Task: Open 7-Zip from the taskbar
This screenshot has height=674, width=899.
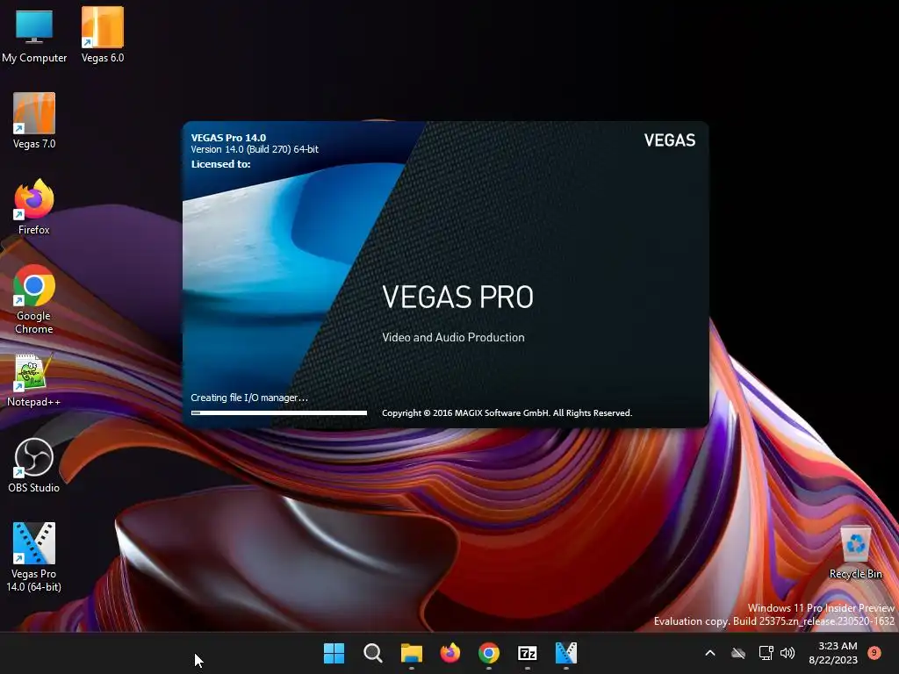Action: click(x=527, y=653)
